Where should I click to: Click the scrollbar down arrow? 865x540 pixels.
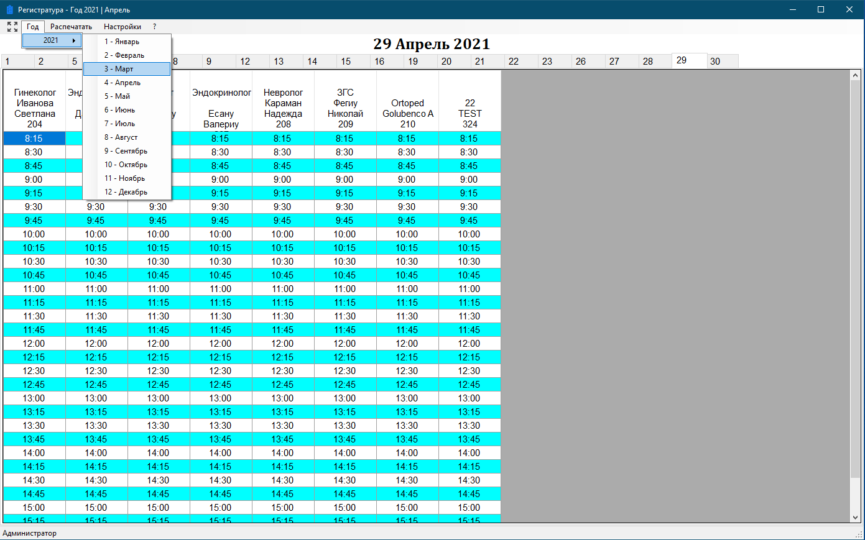click(855, 517)
